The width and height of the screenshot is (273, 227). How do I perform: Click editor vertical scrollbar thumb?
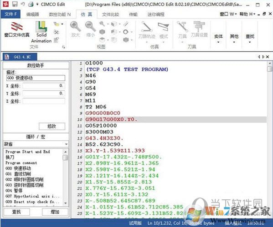[x=270, y=69]
